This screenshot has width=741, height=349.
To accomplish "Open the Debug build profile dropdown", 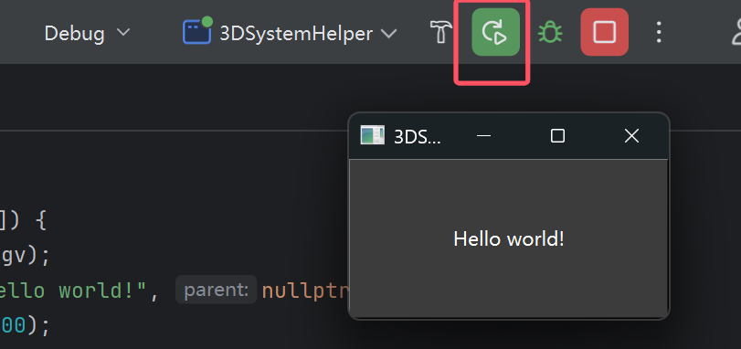I will tap(87, 33).
